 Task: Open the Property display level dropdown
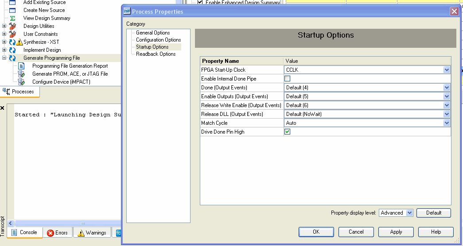[409, 213]
